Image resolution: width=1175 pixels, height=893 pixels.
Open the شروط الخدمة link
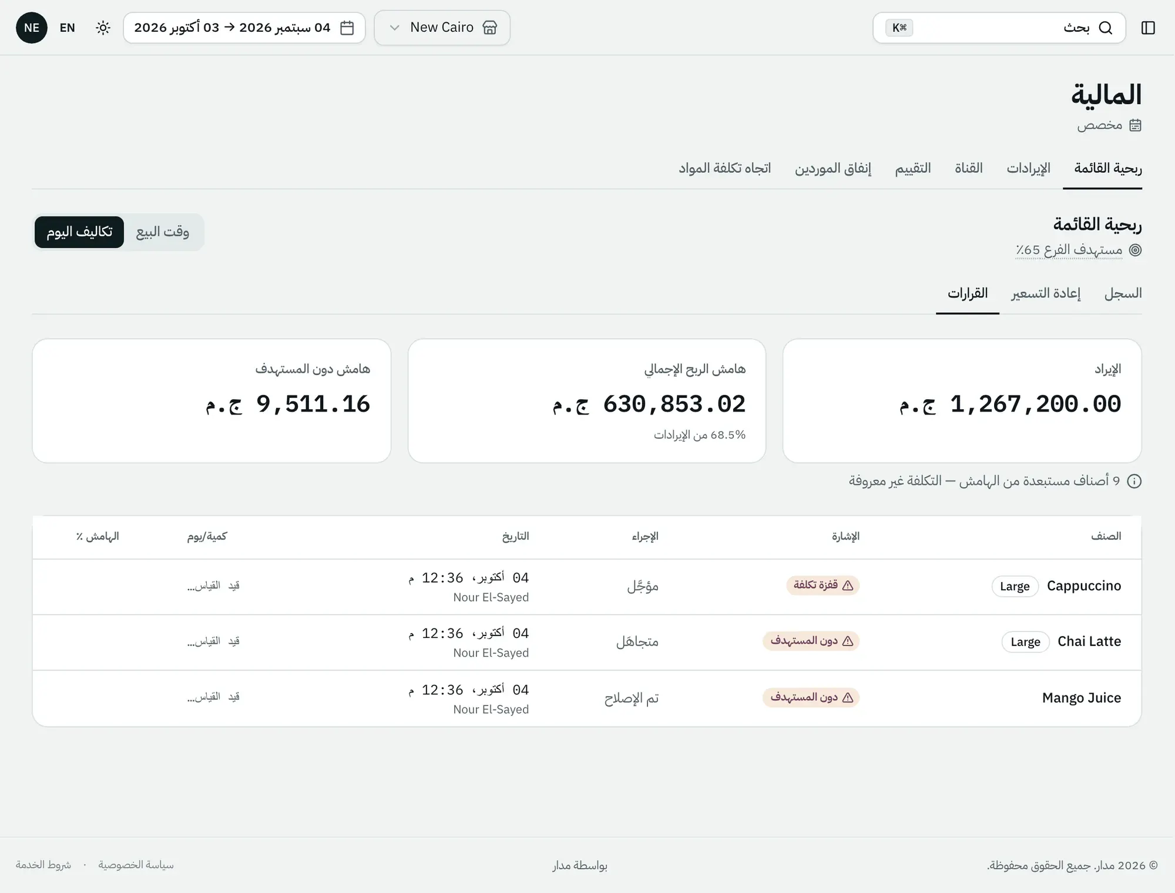43,865
